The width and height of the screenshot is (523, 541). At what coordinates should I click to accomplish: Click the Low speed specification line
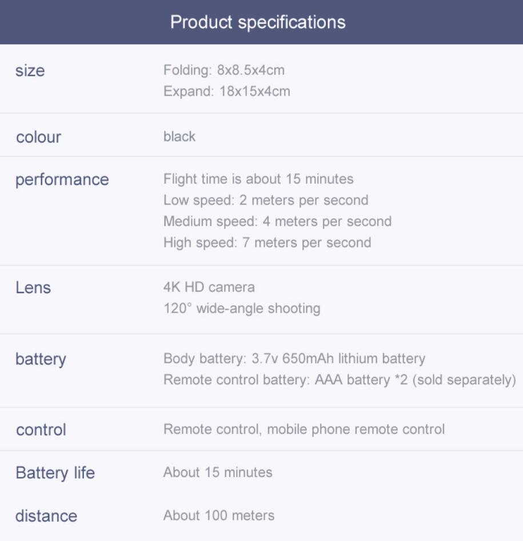pyautogui.click(x=266, y=200)
